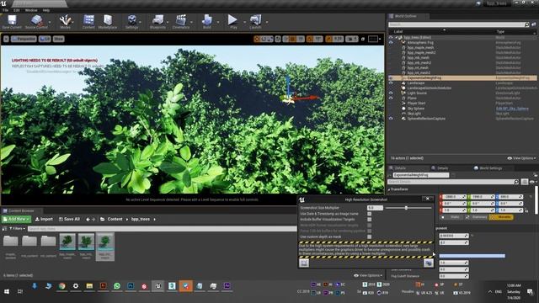
Task: Expand the Settings dropdown arrow
Action: [x=141, y=22]
